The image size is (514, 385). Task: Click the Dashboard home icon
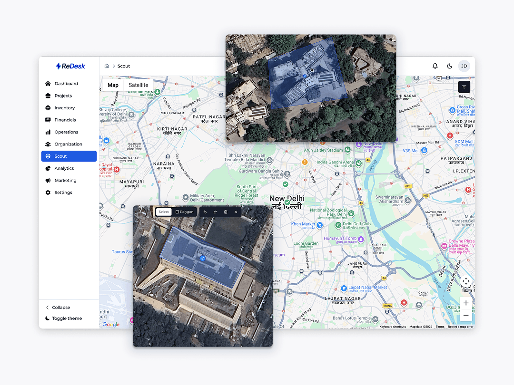click(x=48, y=84)
